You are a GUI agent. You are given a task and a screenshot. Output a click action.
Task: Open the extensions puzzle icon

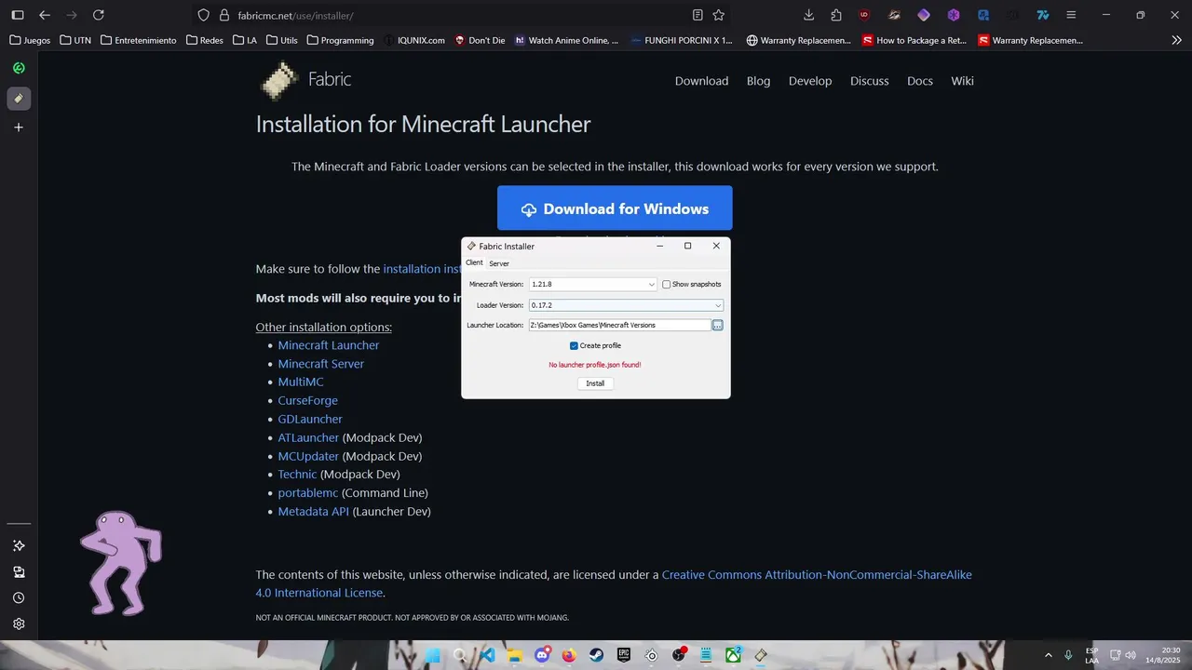pyautogui.click(x=836, y=15)
